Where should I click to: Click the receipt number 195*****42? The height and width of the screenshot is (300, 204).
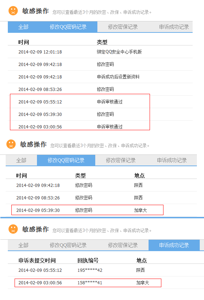(90, 270)
